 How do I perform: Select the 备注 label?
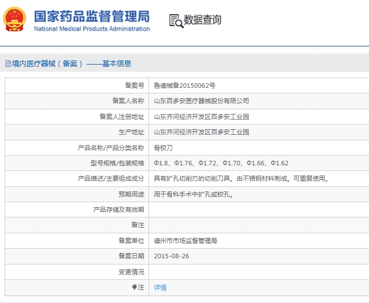coord(138,225)
